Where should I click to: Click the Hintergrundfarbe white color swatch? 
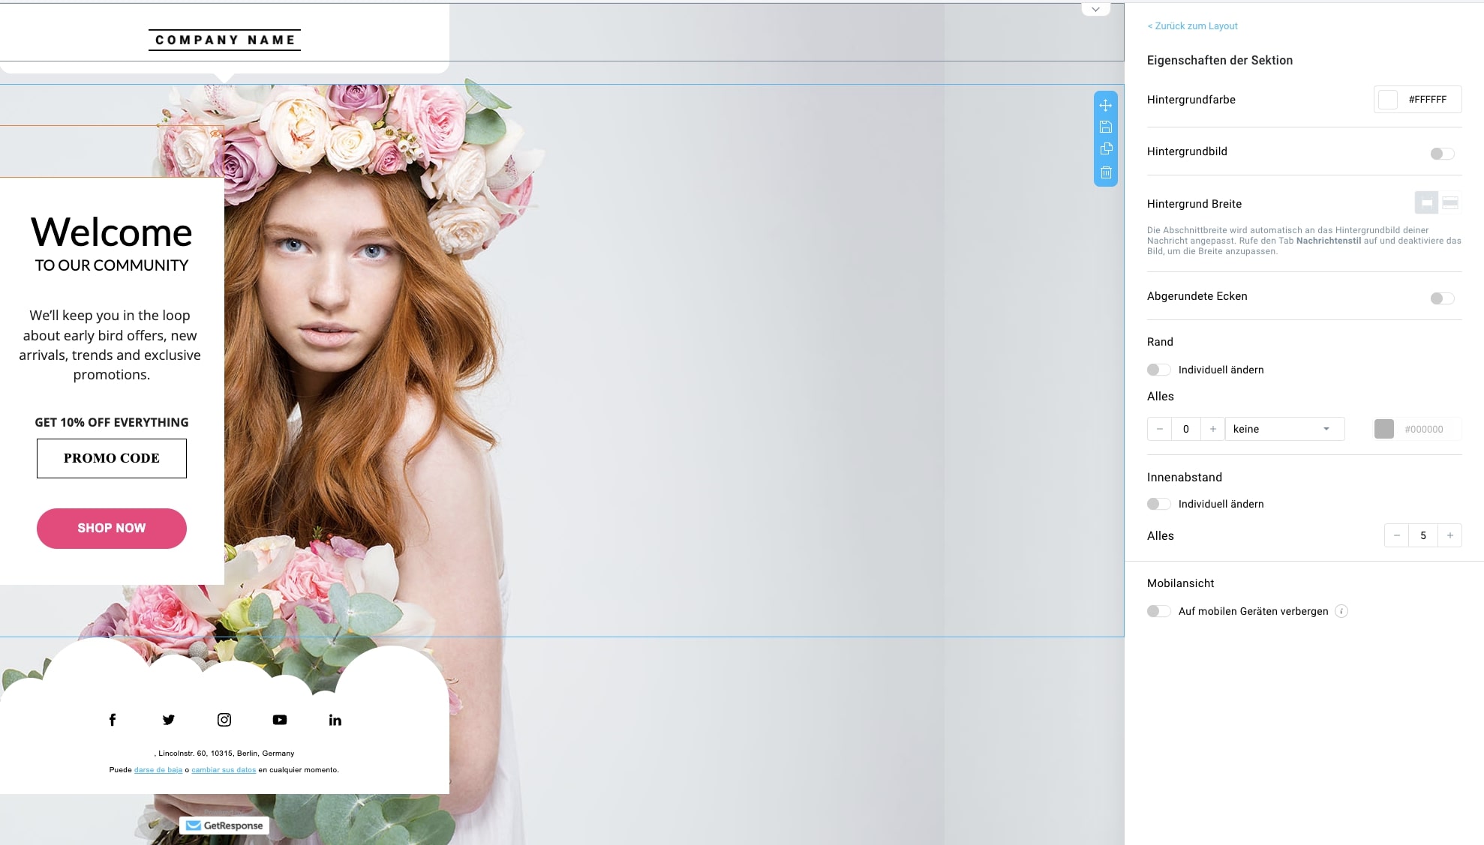(1388, 100)
